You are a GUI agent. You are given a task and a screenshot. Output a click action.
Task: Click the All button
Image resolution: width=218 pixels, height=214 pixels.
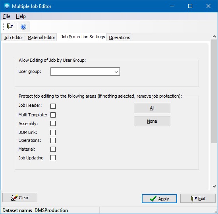point(152,108)
